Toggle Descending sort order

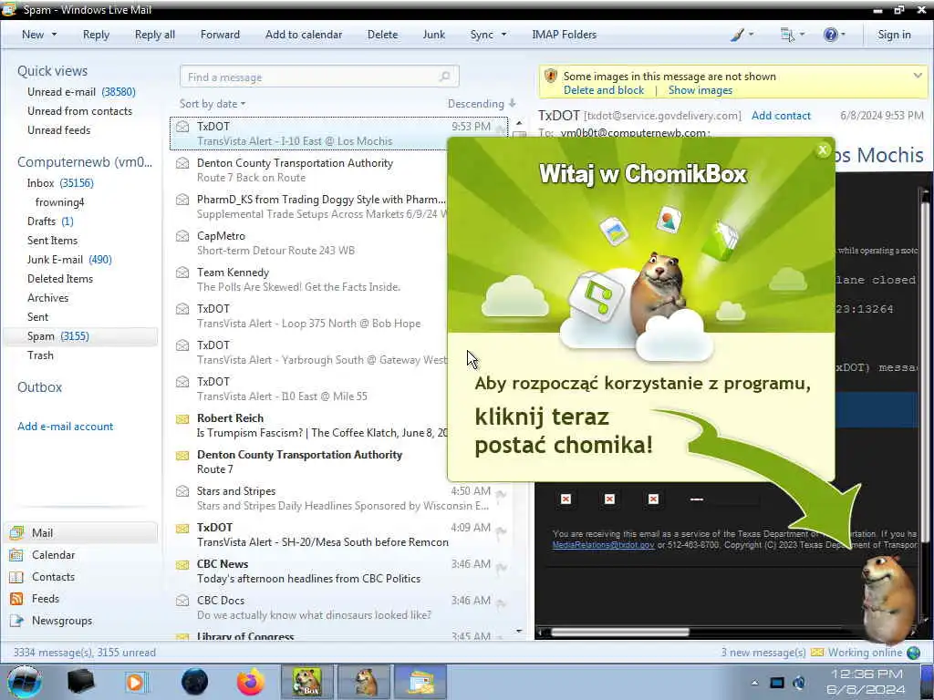point(482,104)
